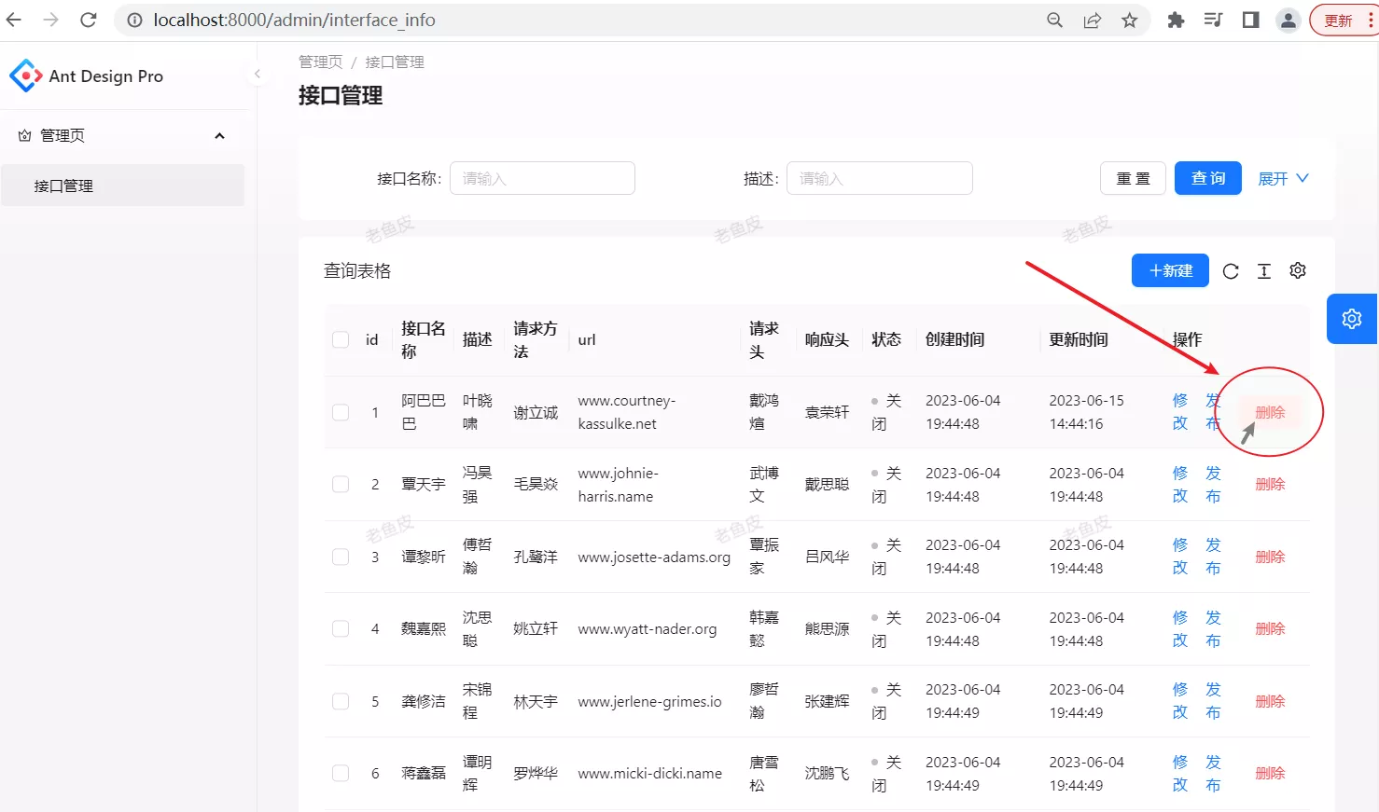1379x812 pixels.
Task: Click 删除 for row 阿巴巴巴
Action: [1270, 412]
